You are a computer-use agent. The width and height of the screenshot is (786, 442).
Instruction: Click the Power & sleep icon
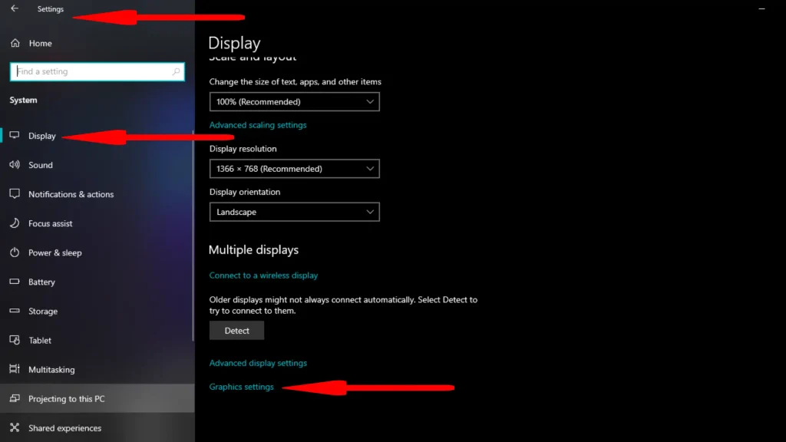(x=15, y=252)
